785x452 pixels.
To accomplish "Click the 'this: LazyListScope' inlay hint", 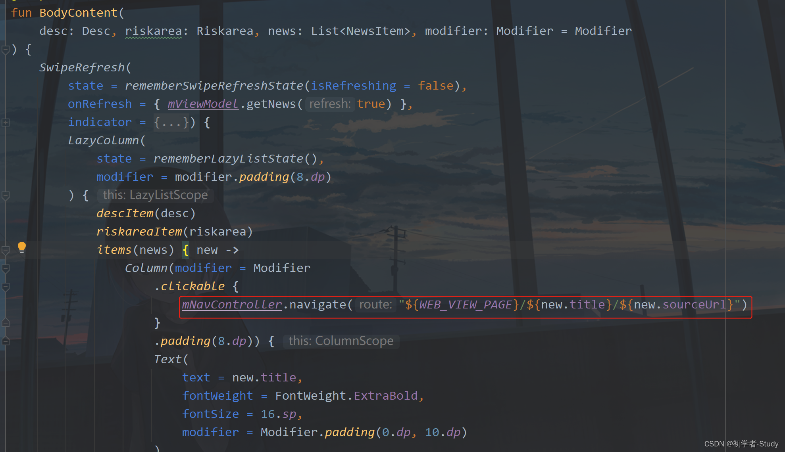I will coord(155,195).
